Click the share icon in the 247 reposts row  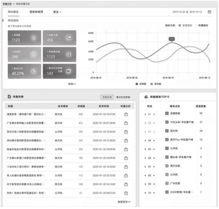pyautogui.click(x=126, y=141)
